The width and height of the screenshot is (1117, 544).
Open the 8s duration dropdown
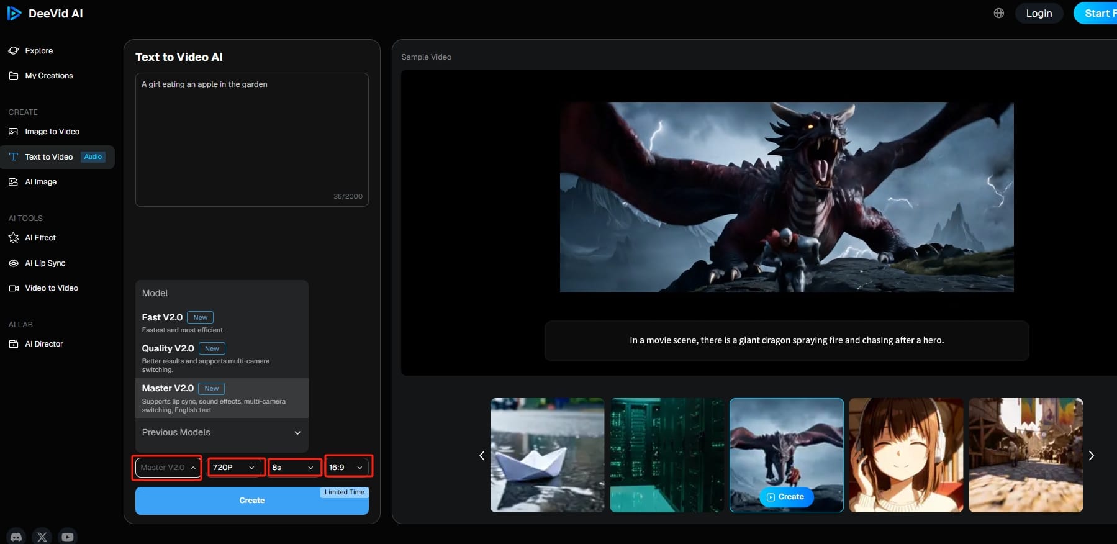(x=294, y=468)
